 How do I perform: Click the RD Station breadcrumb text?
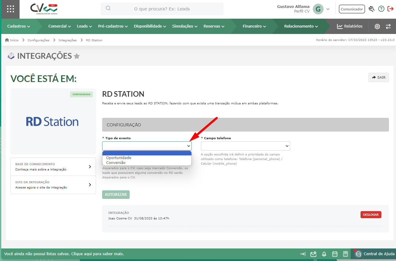[94, 40]
